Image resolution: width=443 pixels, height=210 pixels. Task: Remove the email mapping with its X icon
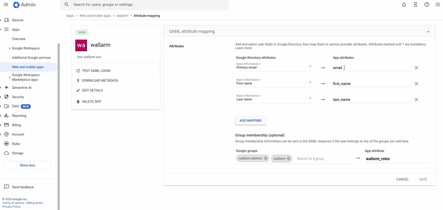(x=416, y=68)
